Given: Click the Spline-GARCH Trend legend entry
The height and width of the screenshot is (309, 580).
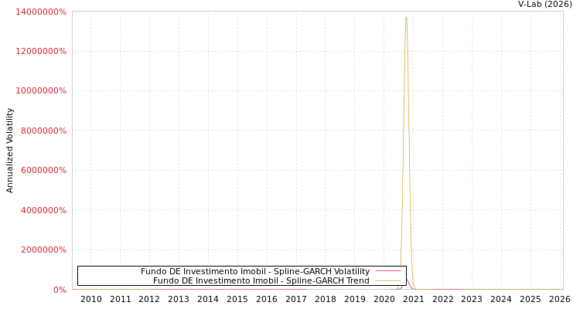Looking at the screenshot, I should [x=261, y=280].
